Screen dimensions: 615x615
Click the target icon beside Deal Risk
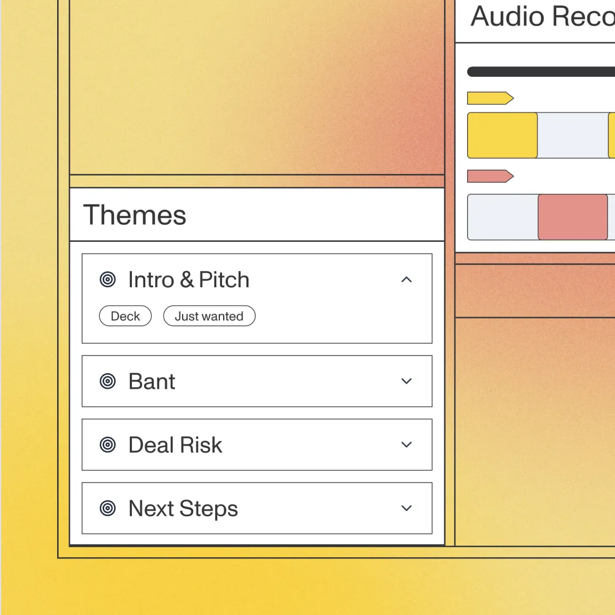coord(108,445)
